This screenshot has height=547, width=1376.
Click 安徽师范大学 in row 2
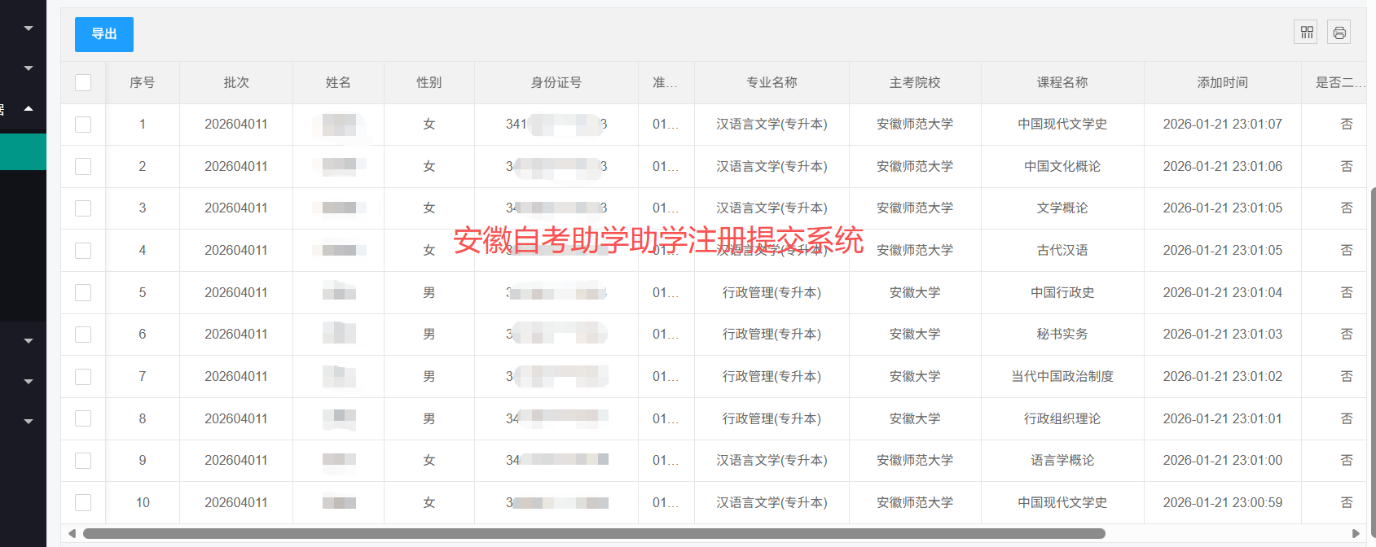pyautogui.click(x=915, y=166)
